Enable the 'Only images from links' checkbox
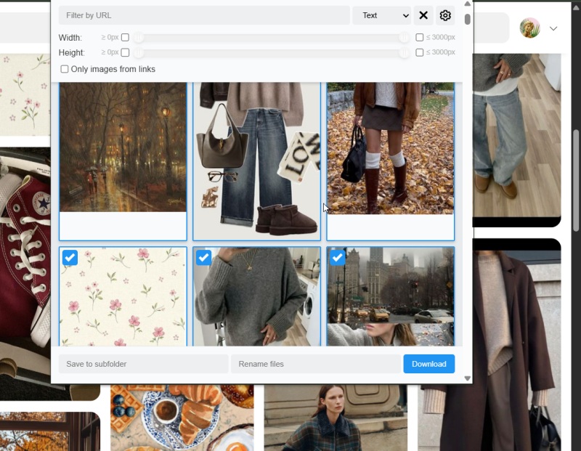This screenshot has height=451, width=581. [x=64, y=68]
